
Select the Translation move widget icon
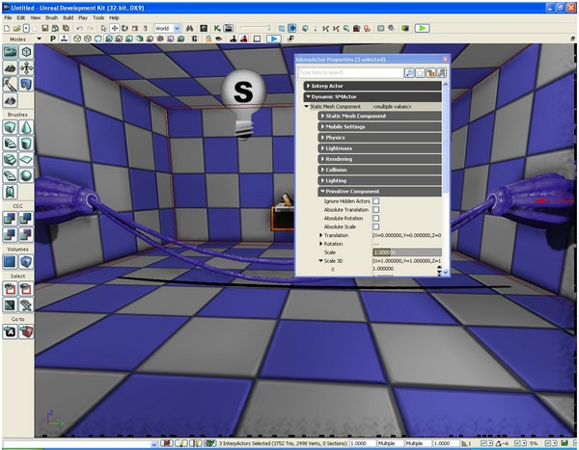tap(115, 28)
